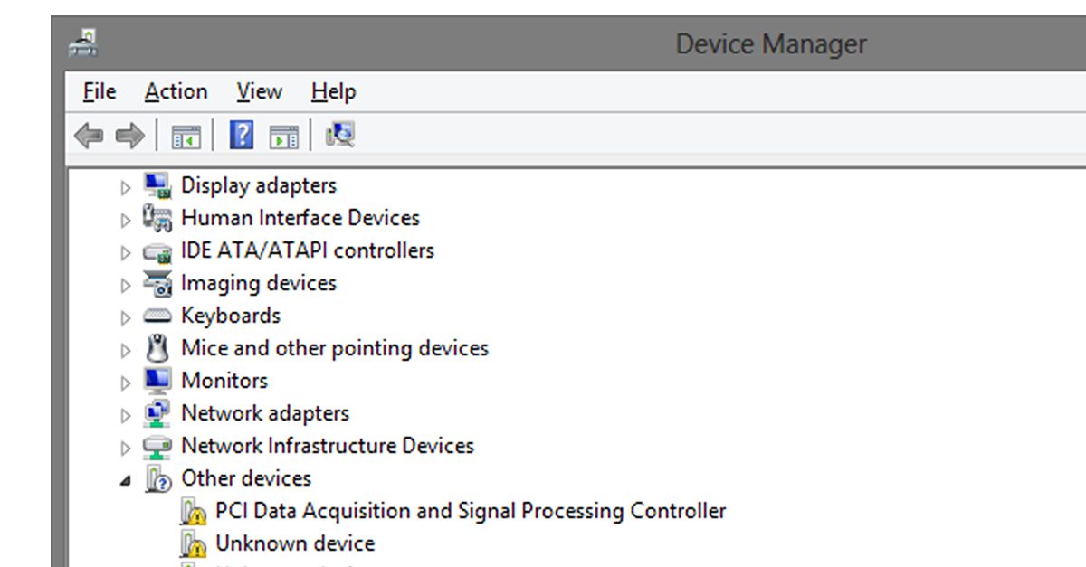Expand the Human Interface Devices category
This screenshot has width=1086, height=567.
pyautogui.click(x=125, y=218)
